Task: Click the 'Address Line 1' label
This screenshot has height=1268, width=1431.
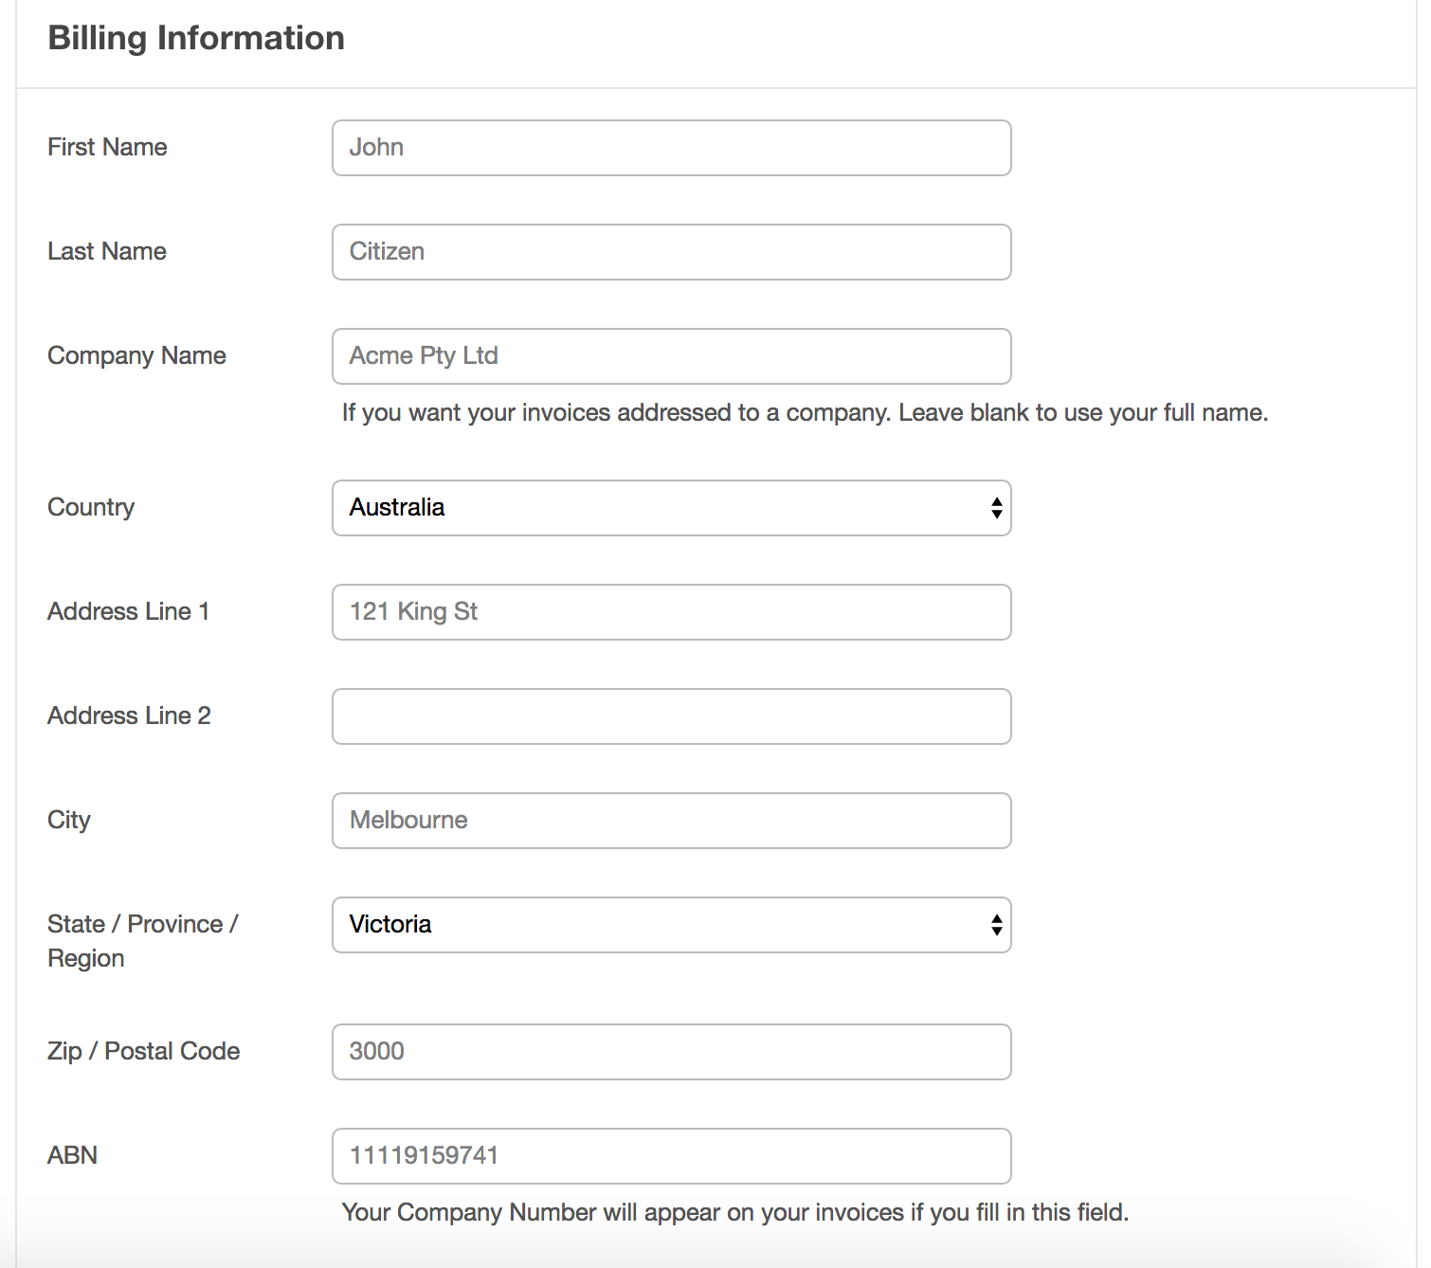Action: (129, 611)
